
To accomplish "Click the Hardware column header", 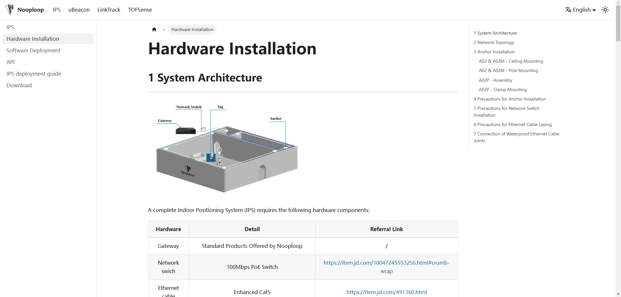I will point(168,229).
